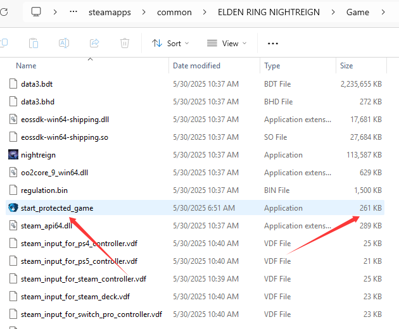Click the Paste toolbar icon

tap(34, 43)
